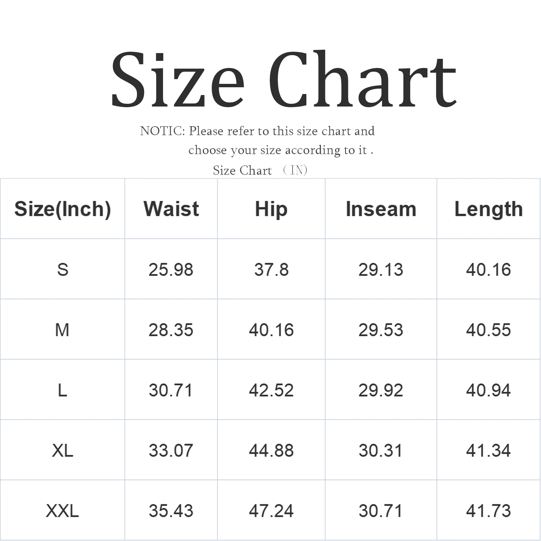Select the XL size row label
Screen dimensions: 541x541
(x=63, y=450)
